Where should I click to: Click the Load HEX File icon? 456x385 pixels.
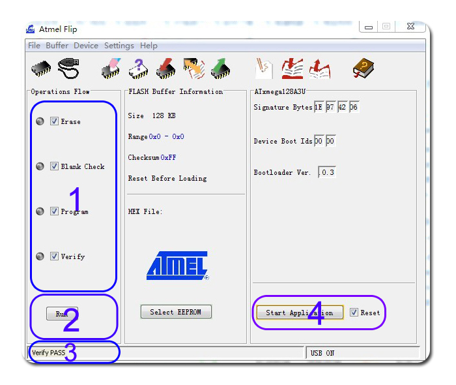coord(292,69)
